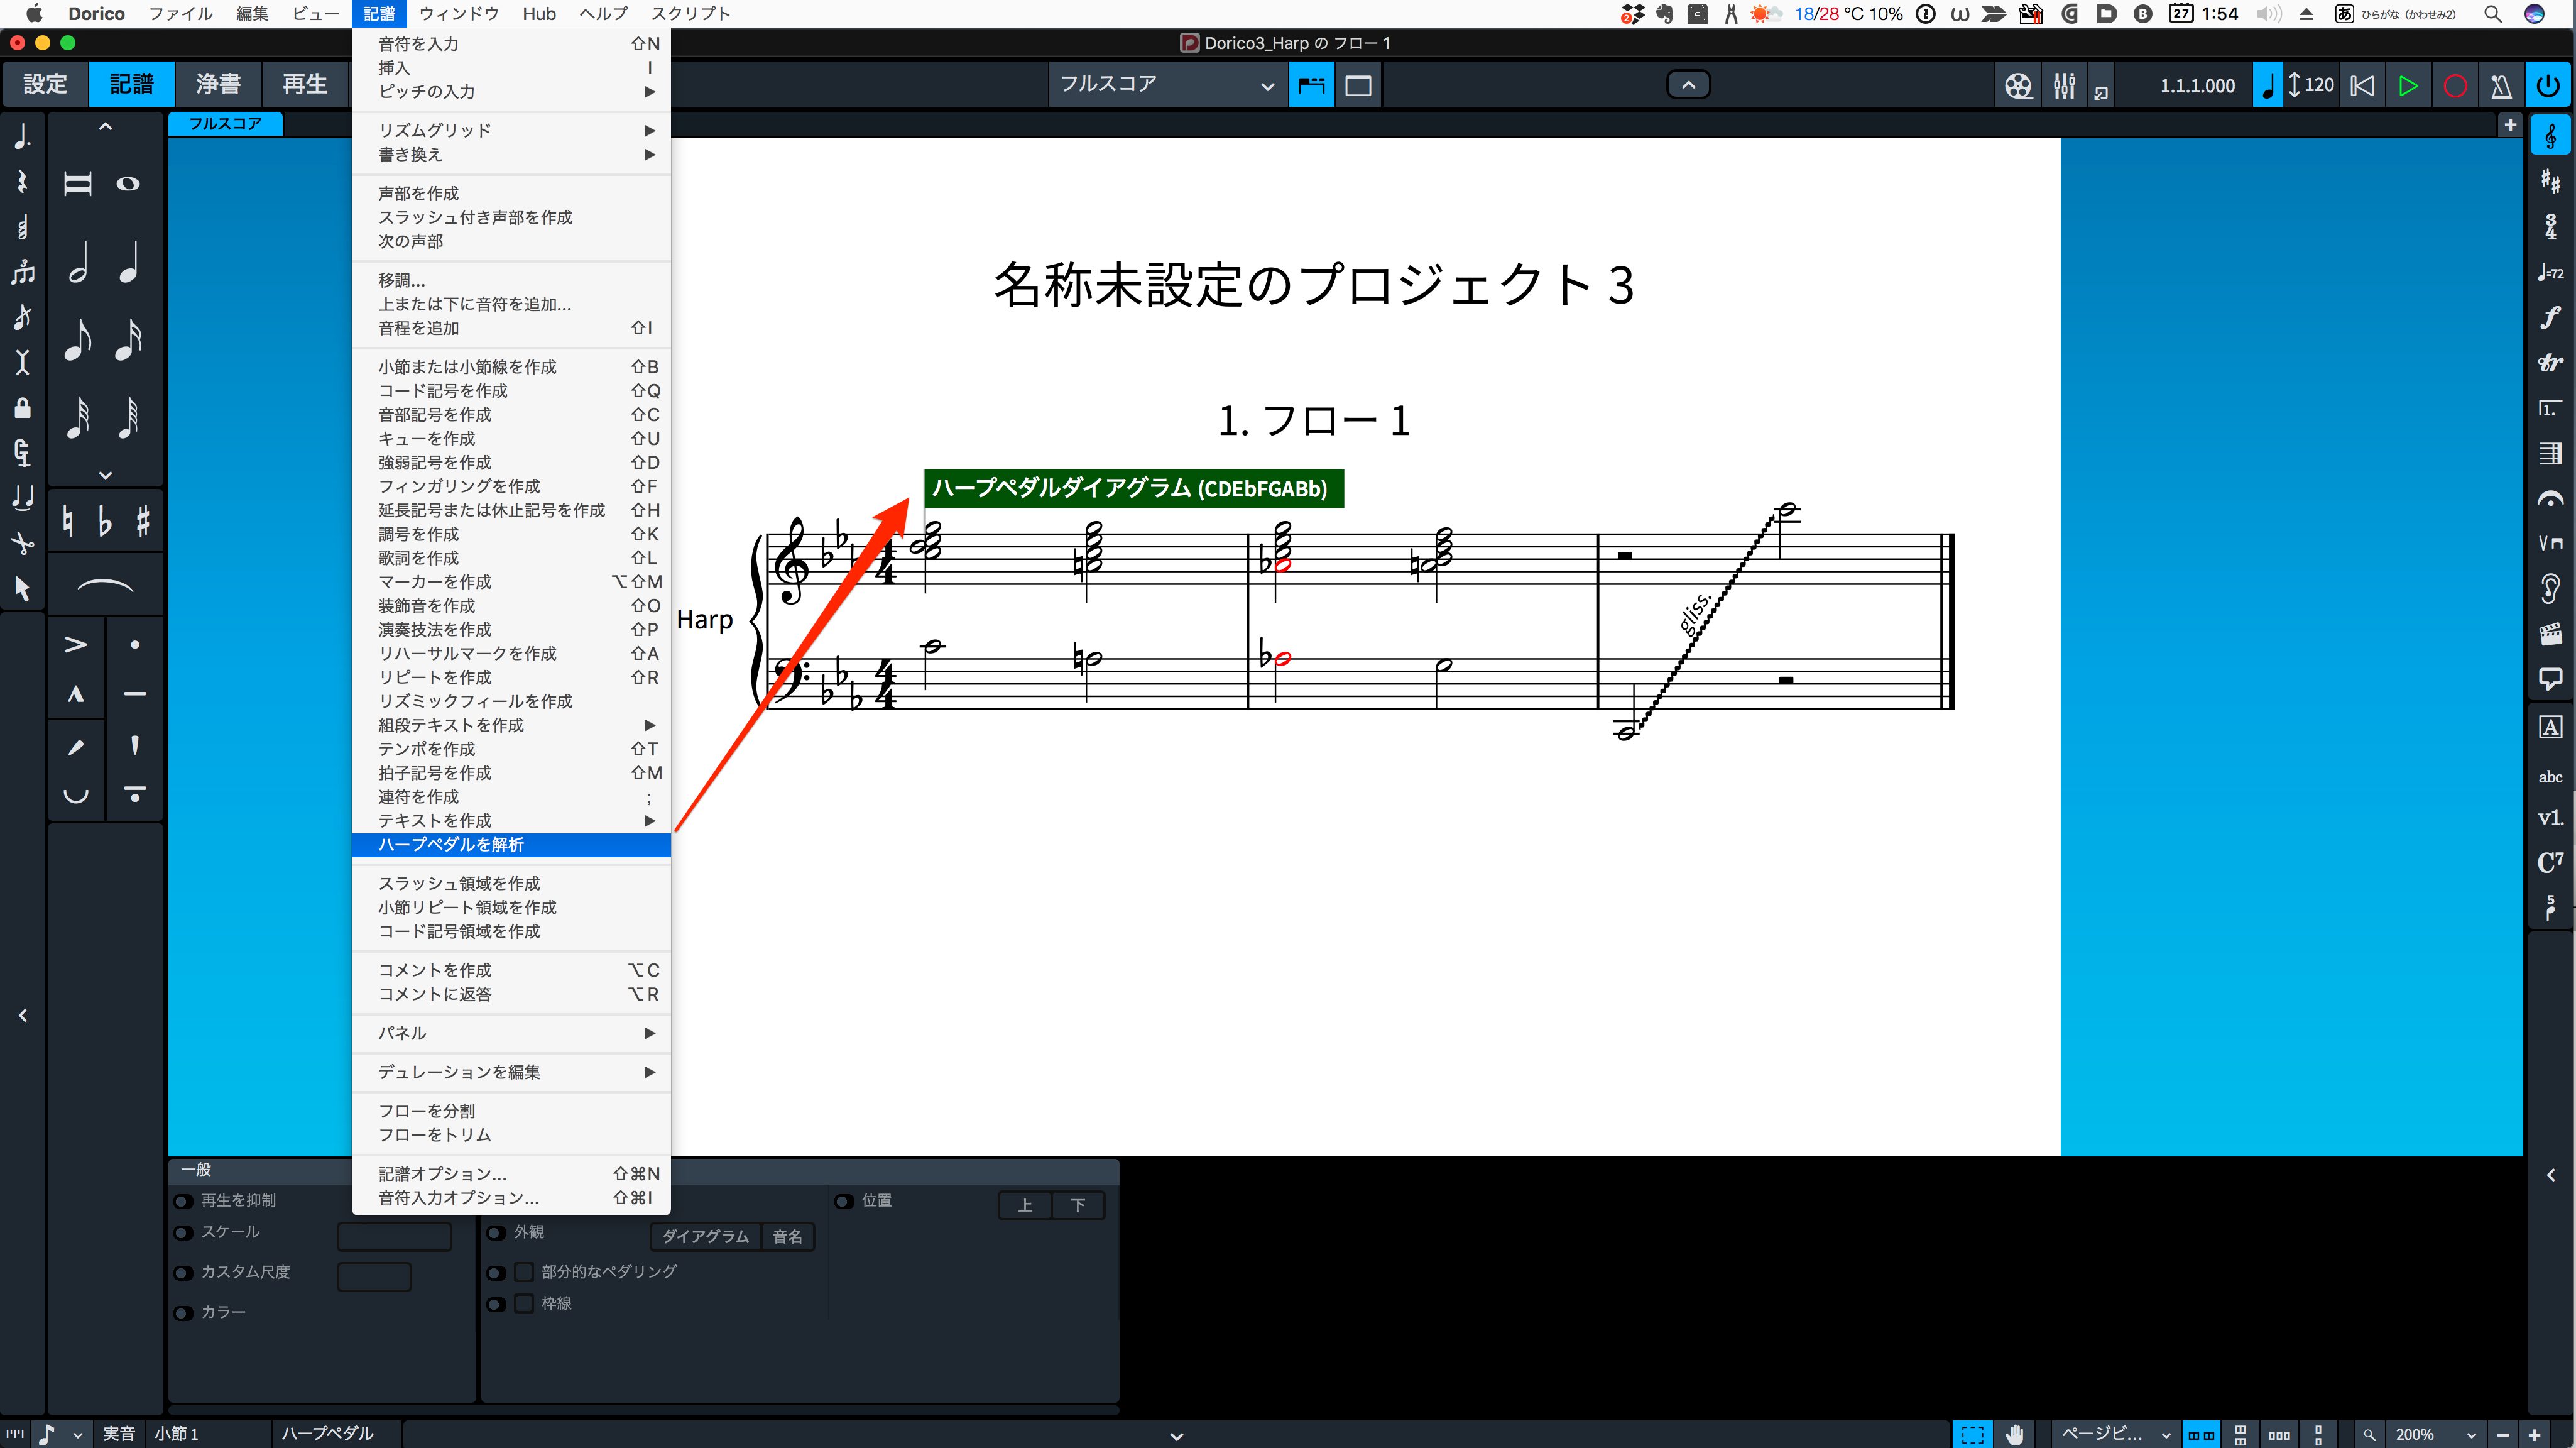Open the mixer window
The height and width of the screenshot is (1448, 2576).
2064,86
